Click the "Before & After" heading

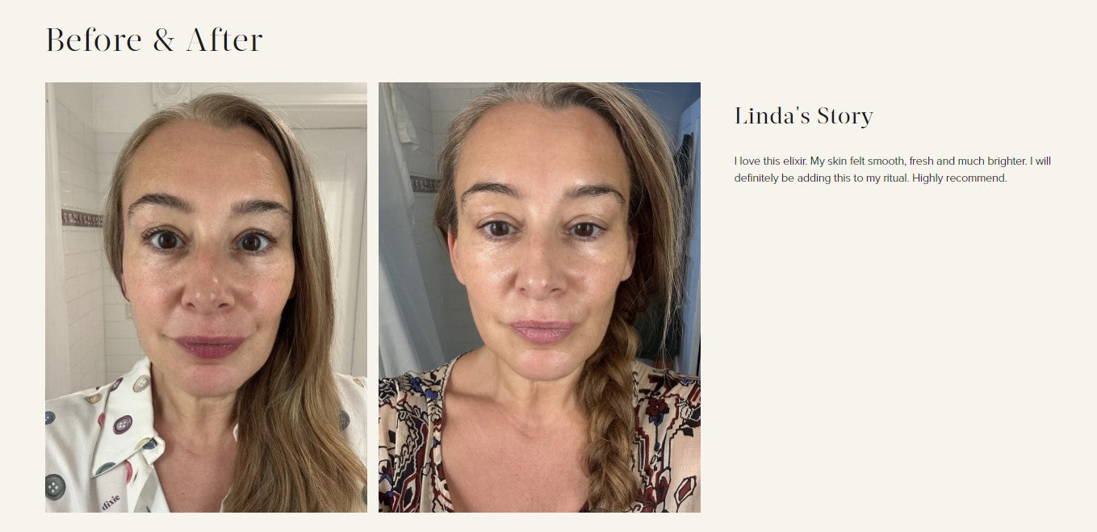(x=154, y=40)
